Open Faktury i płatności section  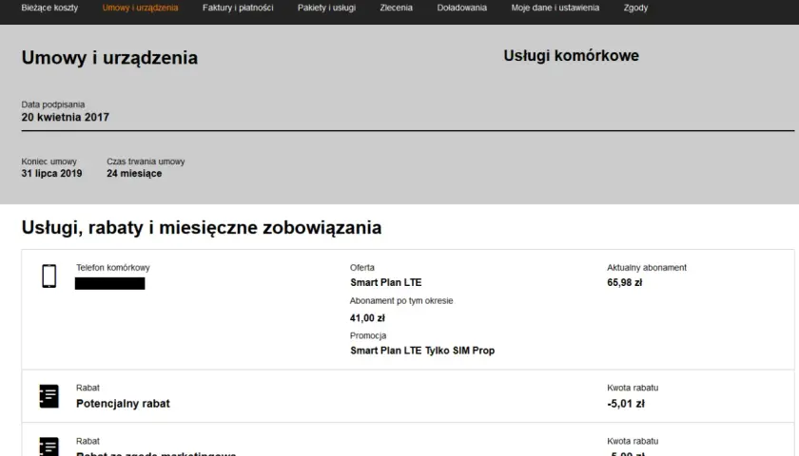238,8
